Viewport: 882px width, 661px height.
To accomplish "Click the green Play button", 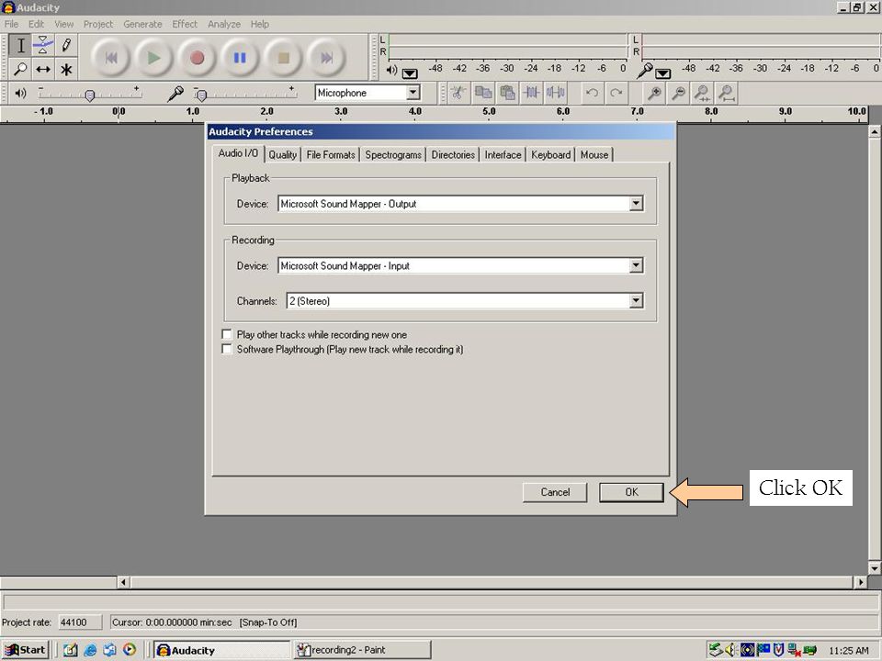I will pos(153,58).
